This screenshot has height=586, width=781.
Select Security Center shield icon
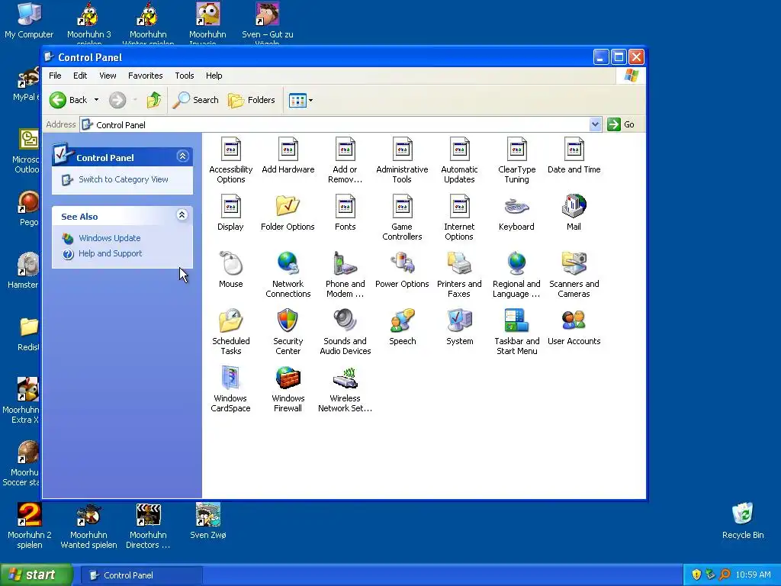coord(288,321)
